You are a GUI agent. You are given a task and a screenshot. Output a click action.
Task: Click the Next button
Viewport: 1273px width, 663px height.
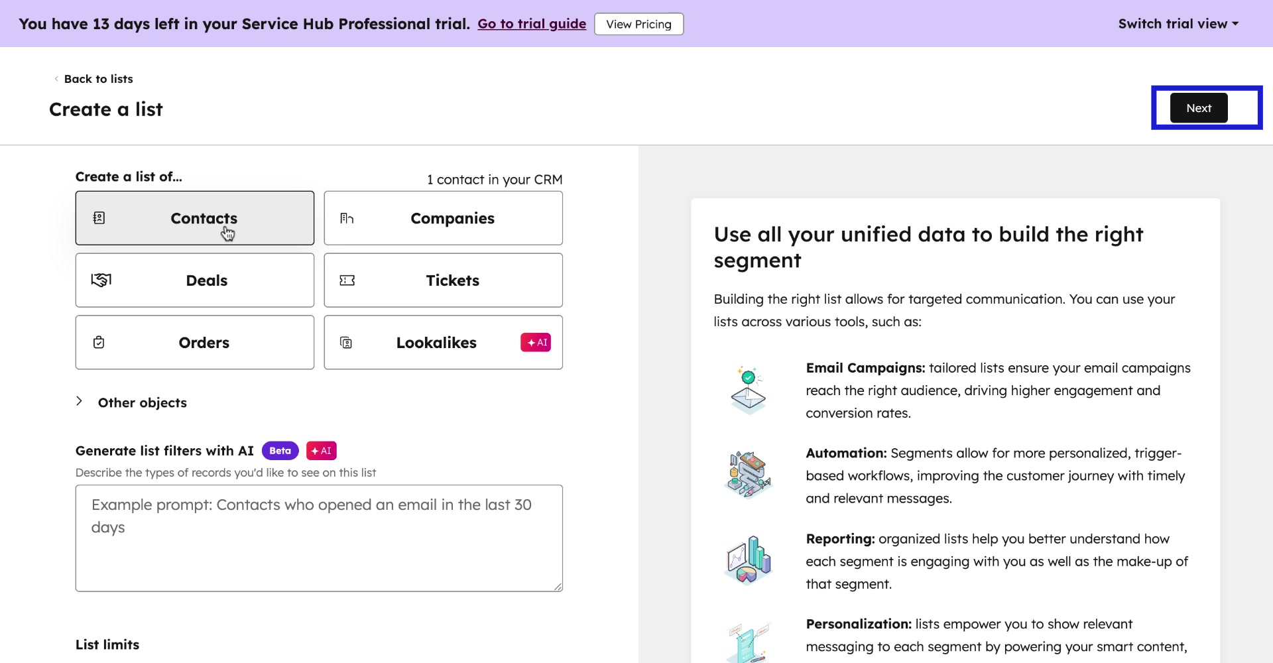pyautogui.click(x=1198, y=107)
